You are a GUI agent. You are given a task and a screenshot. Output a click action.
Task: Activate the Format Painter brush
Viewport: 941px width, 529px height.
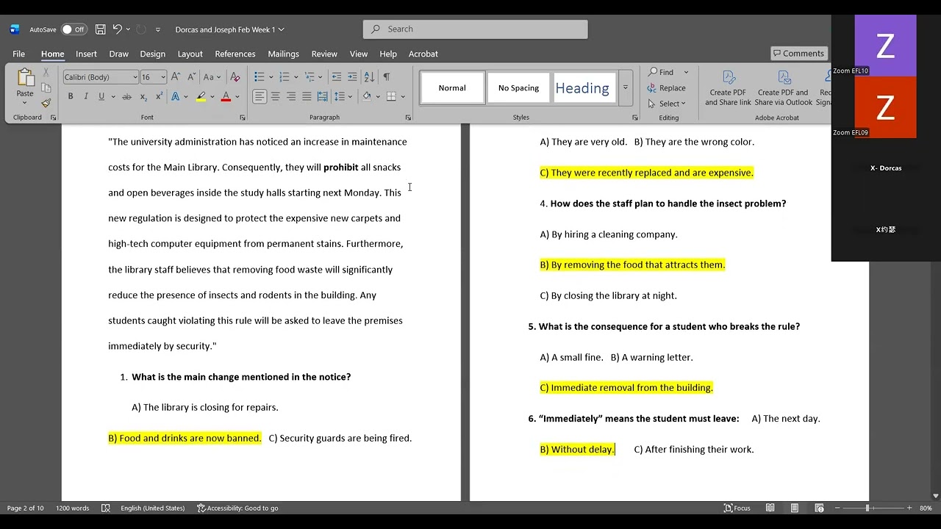(x=46, y=103)
